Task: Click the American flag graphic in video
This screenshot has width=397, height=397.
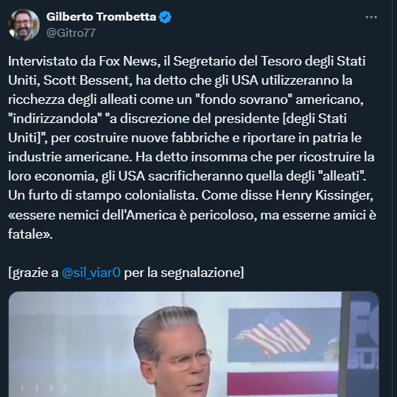Action: pos(275,333)
